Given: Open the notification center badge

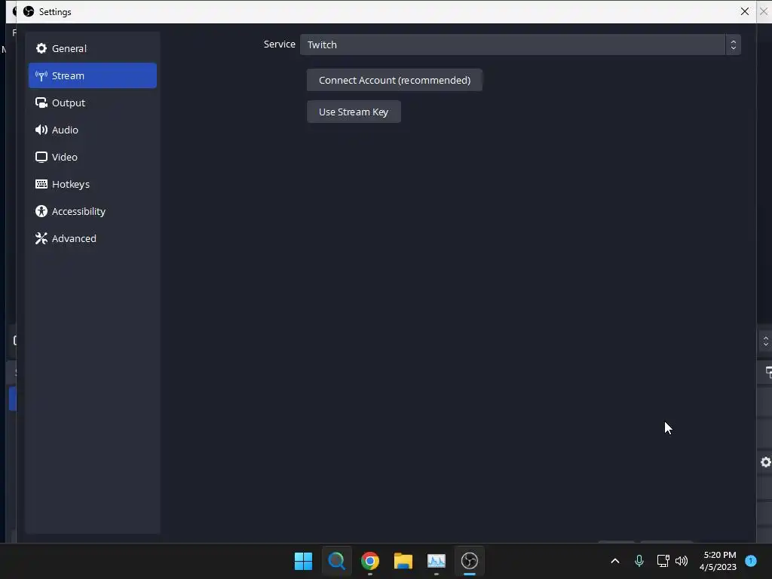Looking at the screenshot, I should pyautogui.click(x=751, y=561).
